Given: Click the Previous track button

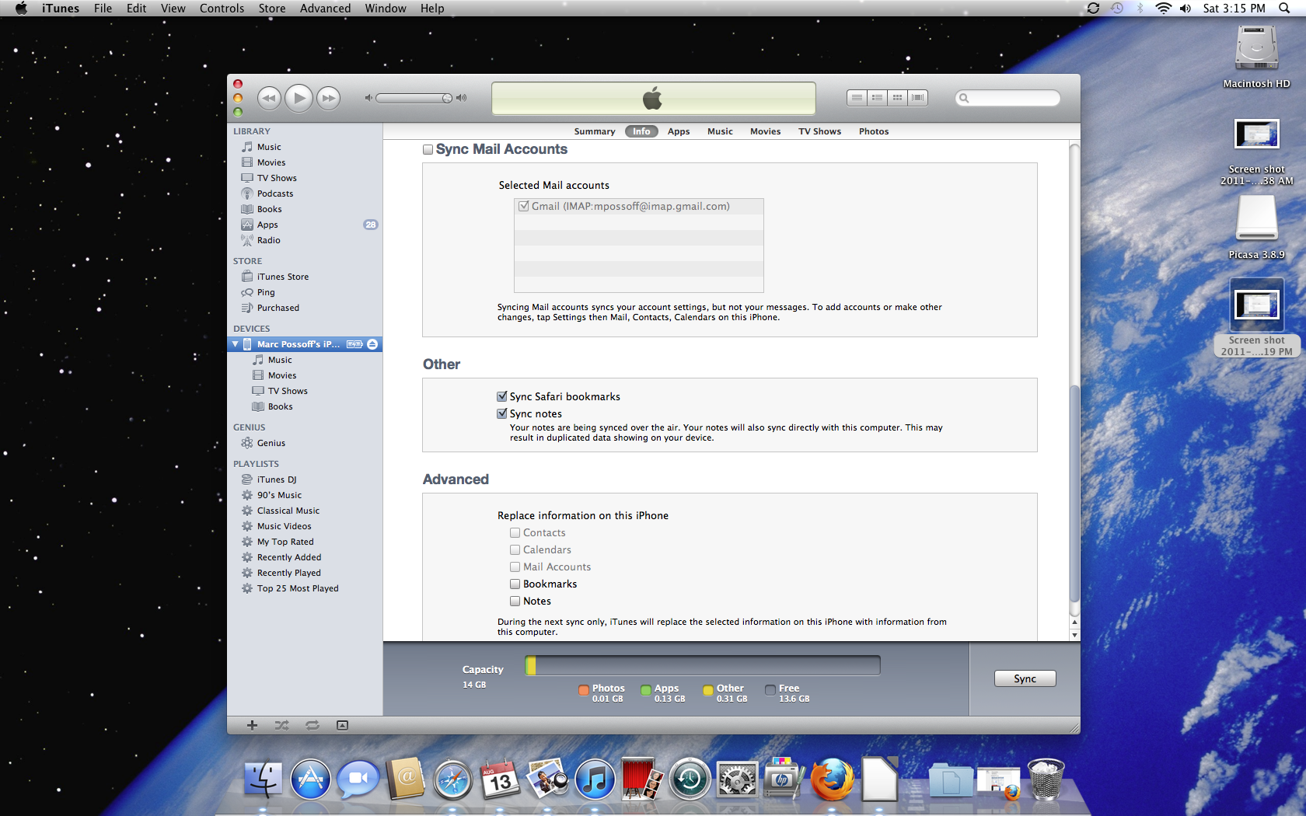Looking at the screenshot, I should click(269, 98).
